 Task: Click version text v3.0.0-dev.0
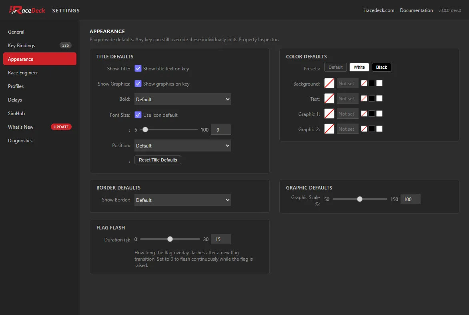[449, 10]
